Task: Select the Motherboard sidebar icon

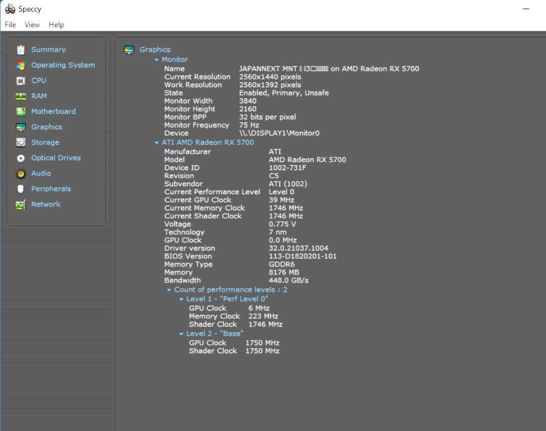Action: (20, 111)
